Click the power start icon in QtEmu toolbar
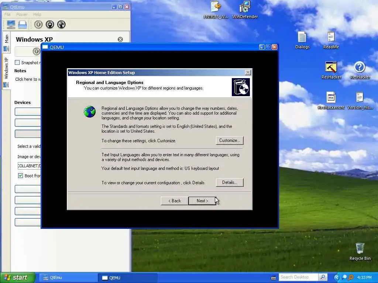378x283 pixels. click(x=38, y=24)
